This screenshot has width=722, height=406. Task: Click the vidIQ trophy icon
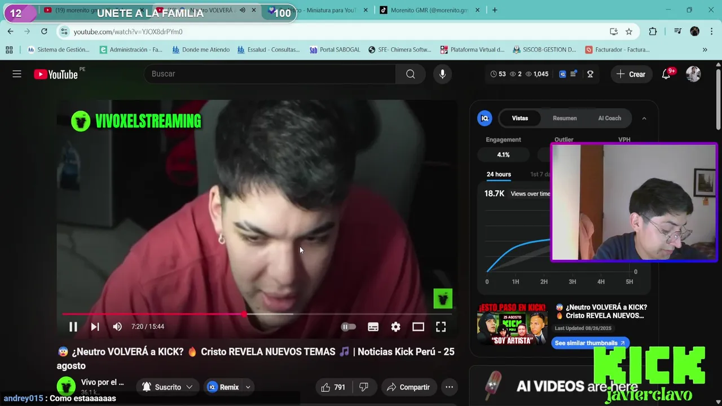coord(590,74)
